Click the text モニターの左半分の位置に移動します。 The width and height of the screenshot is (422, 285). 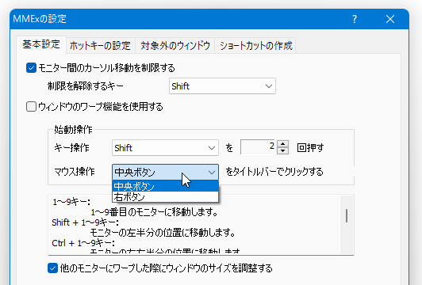click(163, 233)
